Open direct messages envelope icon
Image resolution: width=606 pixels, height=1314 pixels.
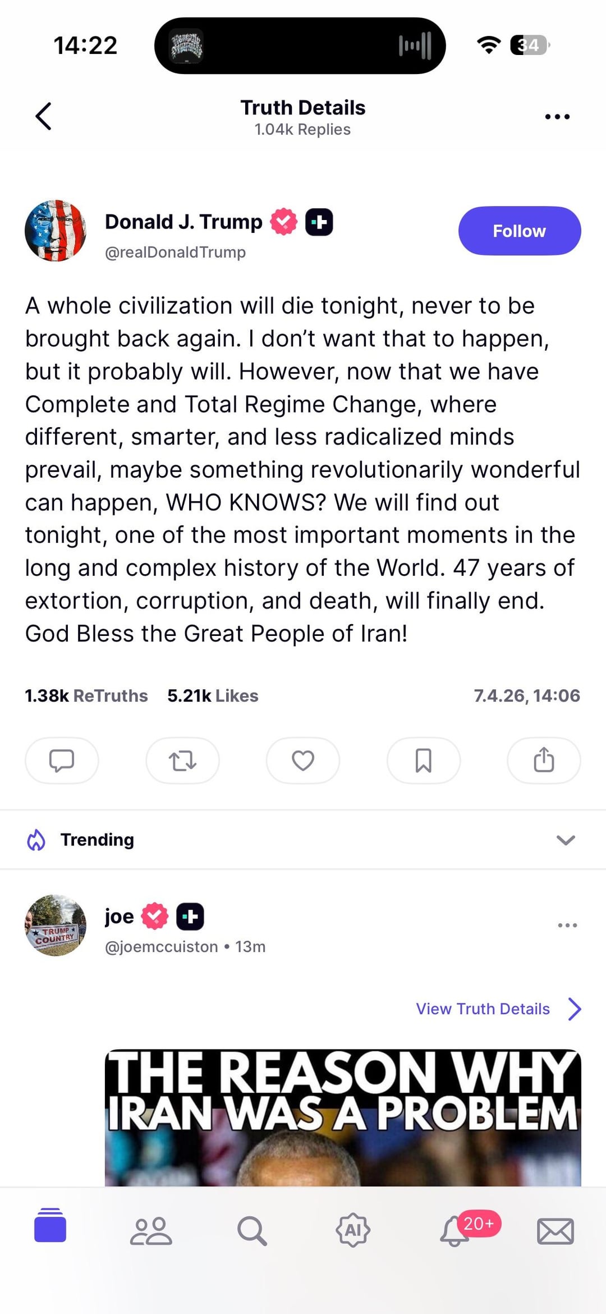click(555, 1231)
